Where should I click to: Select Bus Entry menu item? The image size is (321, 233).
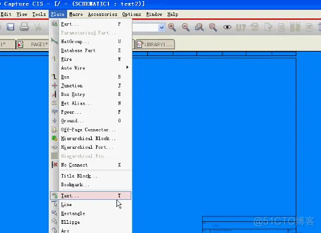click(91, 94)
